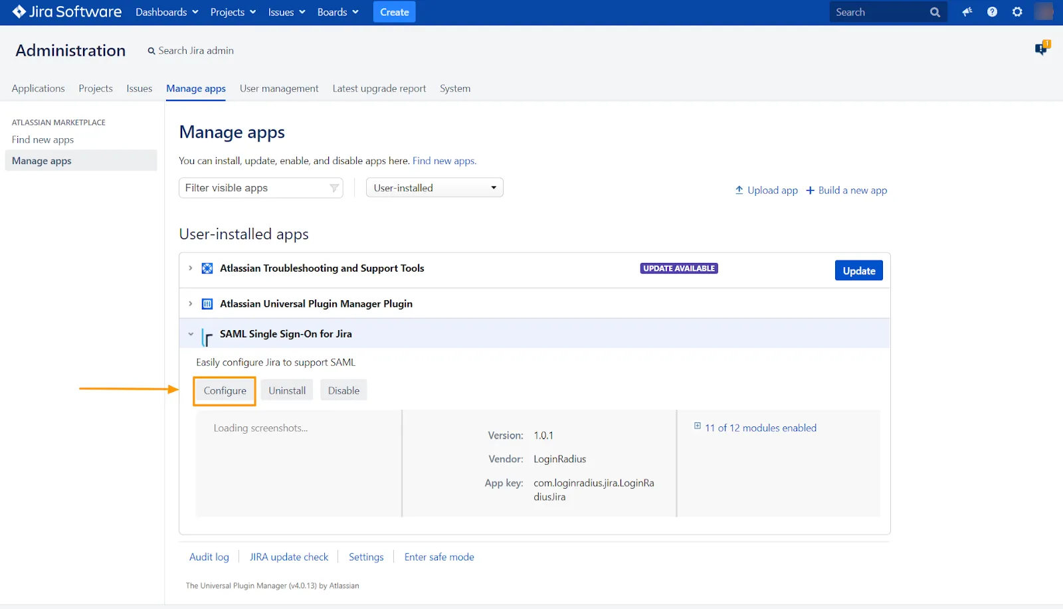Select Manage apps in sidebar
The image size is (1063, 609).
click(x=81, y=161)
